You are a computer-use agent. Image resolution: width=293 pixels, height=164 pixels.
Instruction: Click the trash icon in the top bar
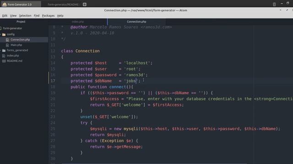(x=274, y=4)
